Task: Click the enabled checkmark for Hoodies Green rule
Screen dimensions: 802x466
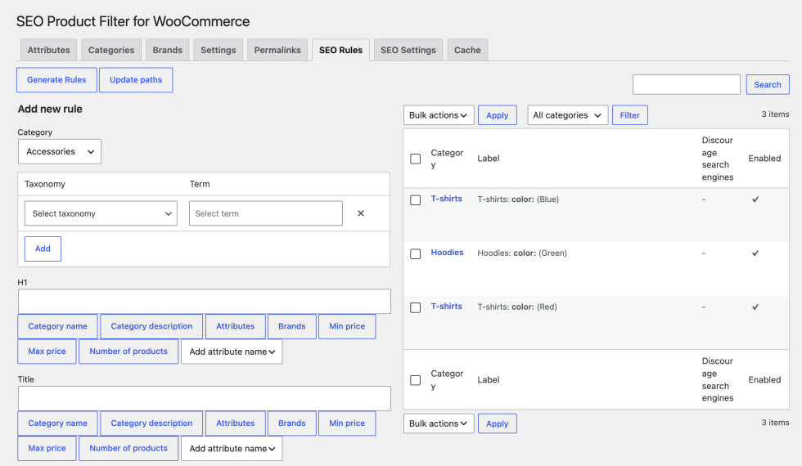Action: click(x=755, y=253)
